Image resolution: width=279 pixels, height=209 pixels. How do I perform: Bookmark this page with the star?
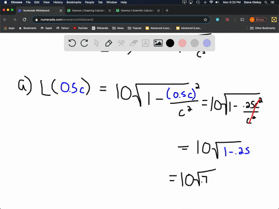coord(205,20)
